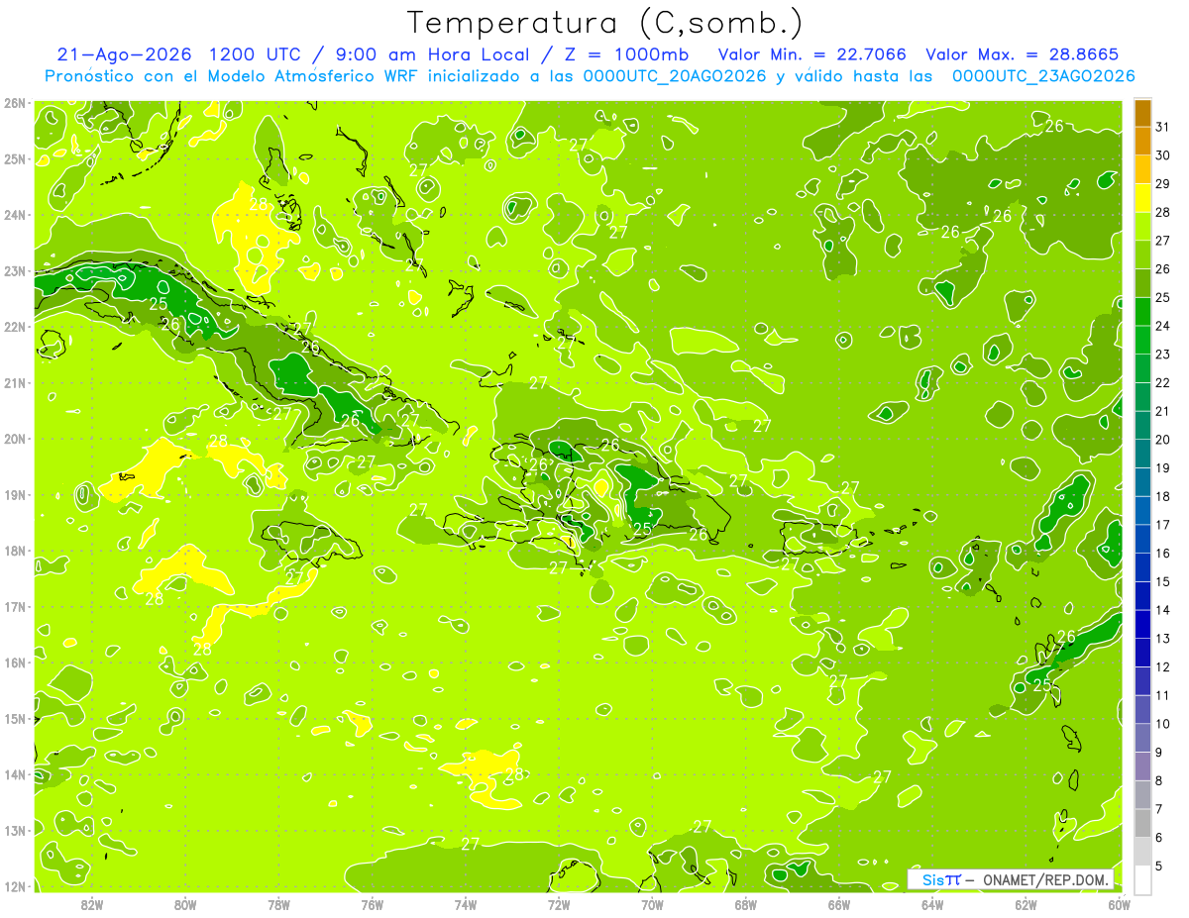
Task: Click the longitude axis label '76W'
Action: click(372, 904)
